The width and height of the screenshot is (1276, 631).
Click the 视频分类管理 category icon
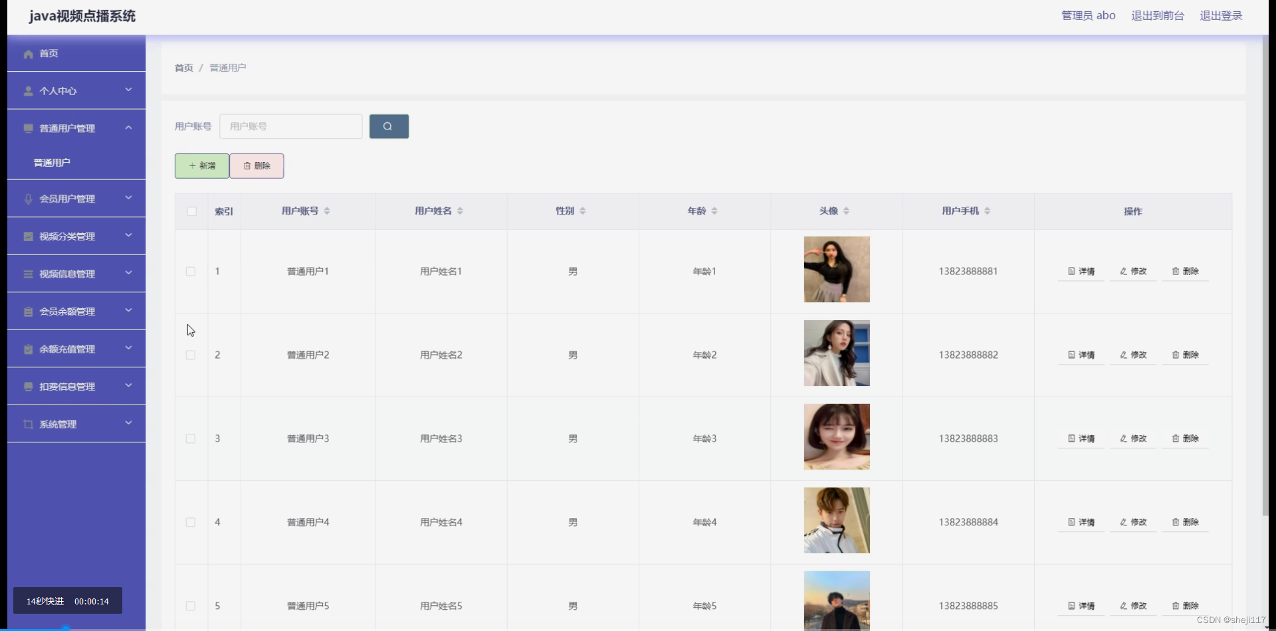click(x=27, y=236)
